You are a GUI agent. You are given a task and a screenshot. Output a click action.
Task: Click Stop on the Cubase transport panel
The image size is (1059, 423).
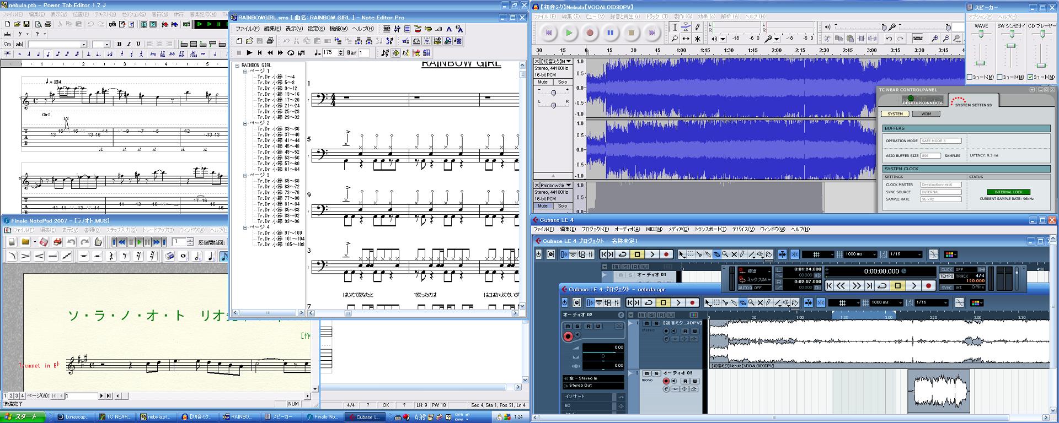click(898, 286)
